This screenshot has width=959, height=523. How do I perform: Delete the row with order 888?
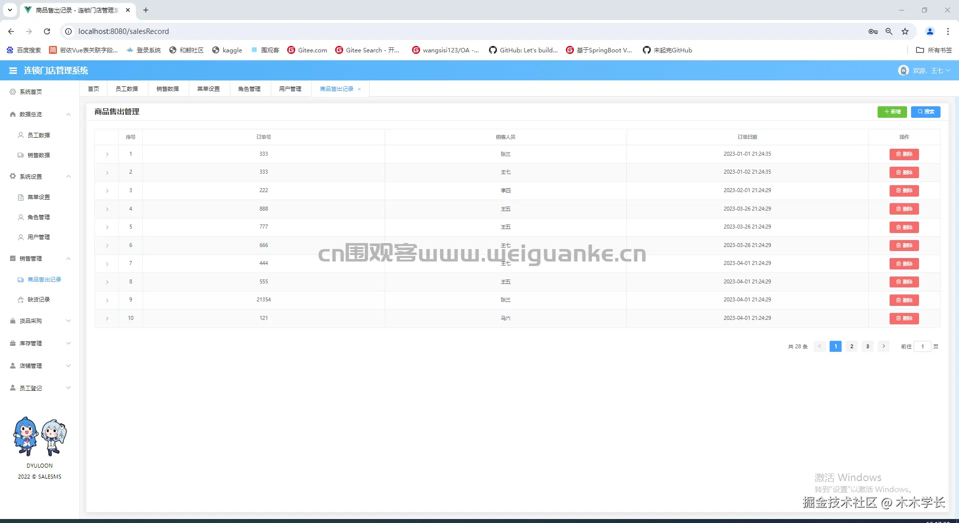[904, 209]
